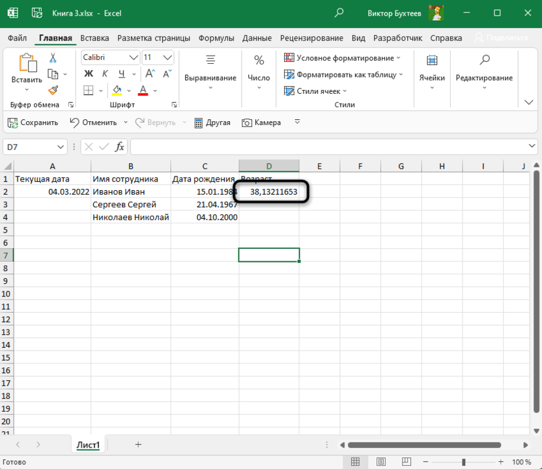
Task: Add a new sheet with the plus icon
Action: 138,444
